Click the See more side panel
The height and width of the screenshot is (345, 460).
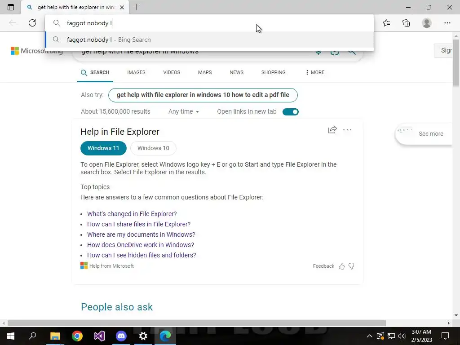point(424,134)
